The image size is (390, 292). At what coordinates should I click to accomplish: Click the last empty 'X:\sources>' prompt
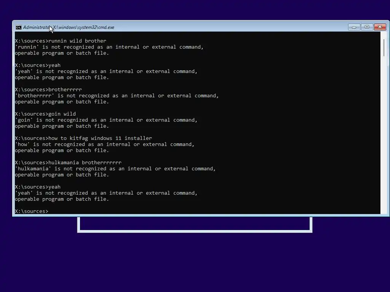click(32, 211)
